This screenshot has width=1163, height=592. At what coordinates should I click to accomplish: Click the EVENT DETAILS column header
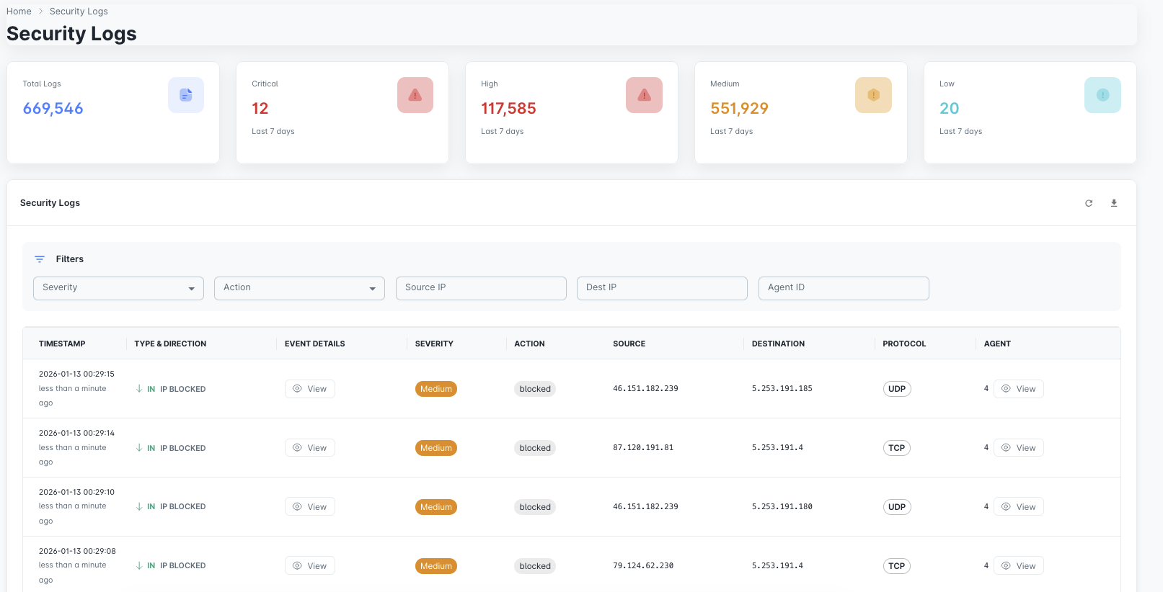click(x=315, y=344)
